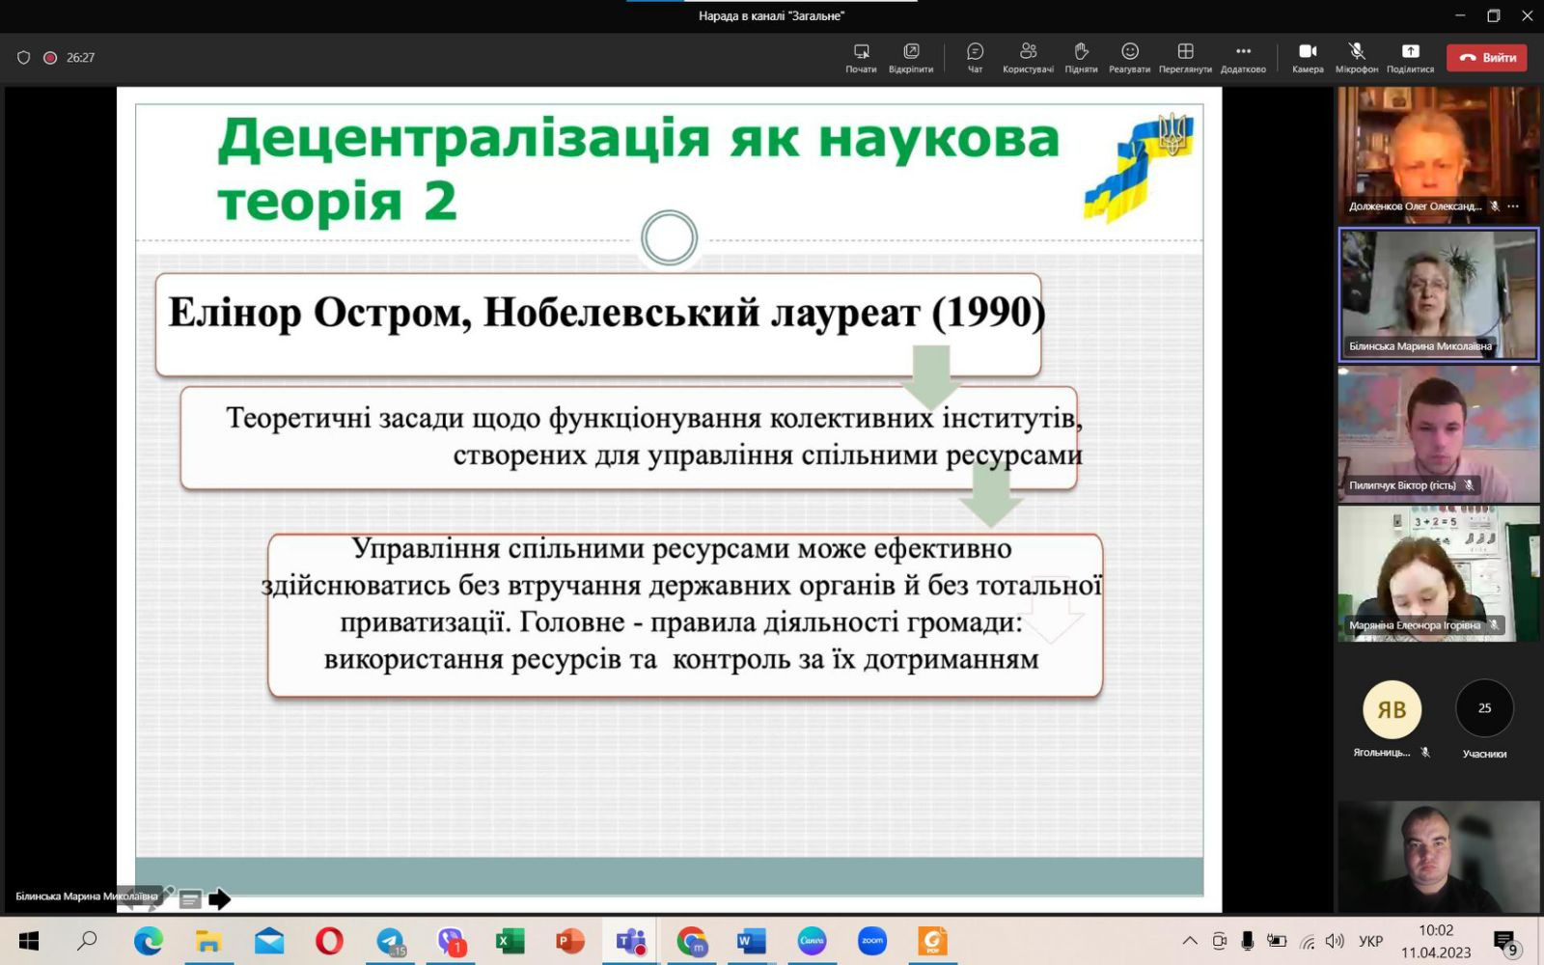This screenshot has width=1544, height=965.
Task: Click 'Елінор Остром, Нобелевський лауреат (1990)' box
Action: tap(598, 324)
